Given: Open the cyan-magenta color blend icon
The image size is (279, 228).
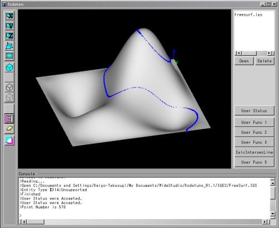Looking at the screenshot, I should pos(9,140).
